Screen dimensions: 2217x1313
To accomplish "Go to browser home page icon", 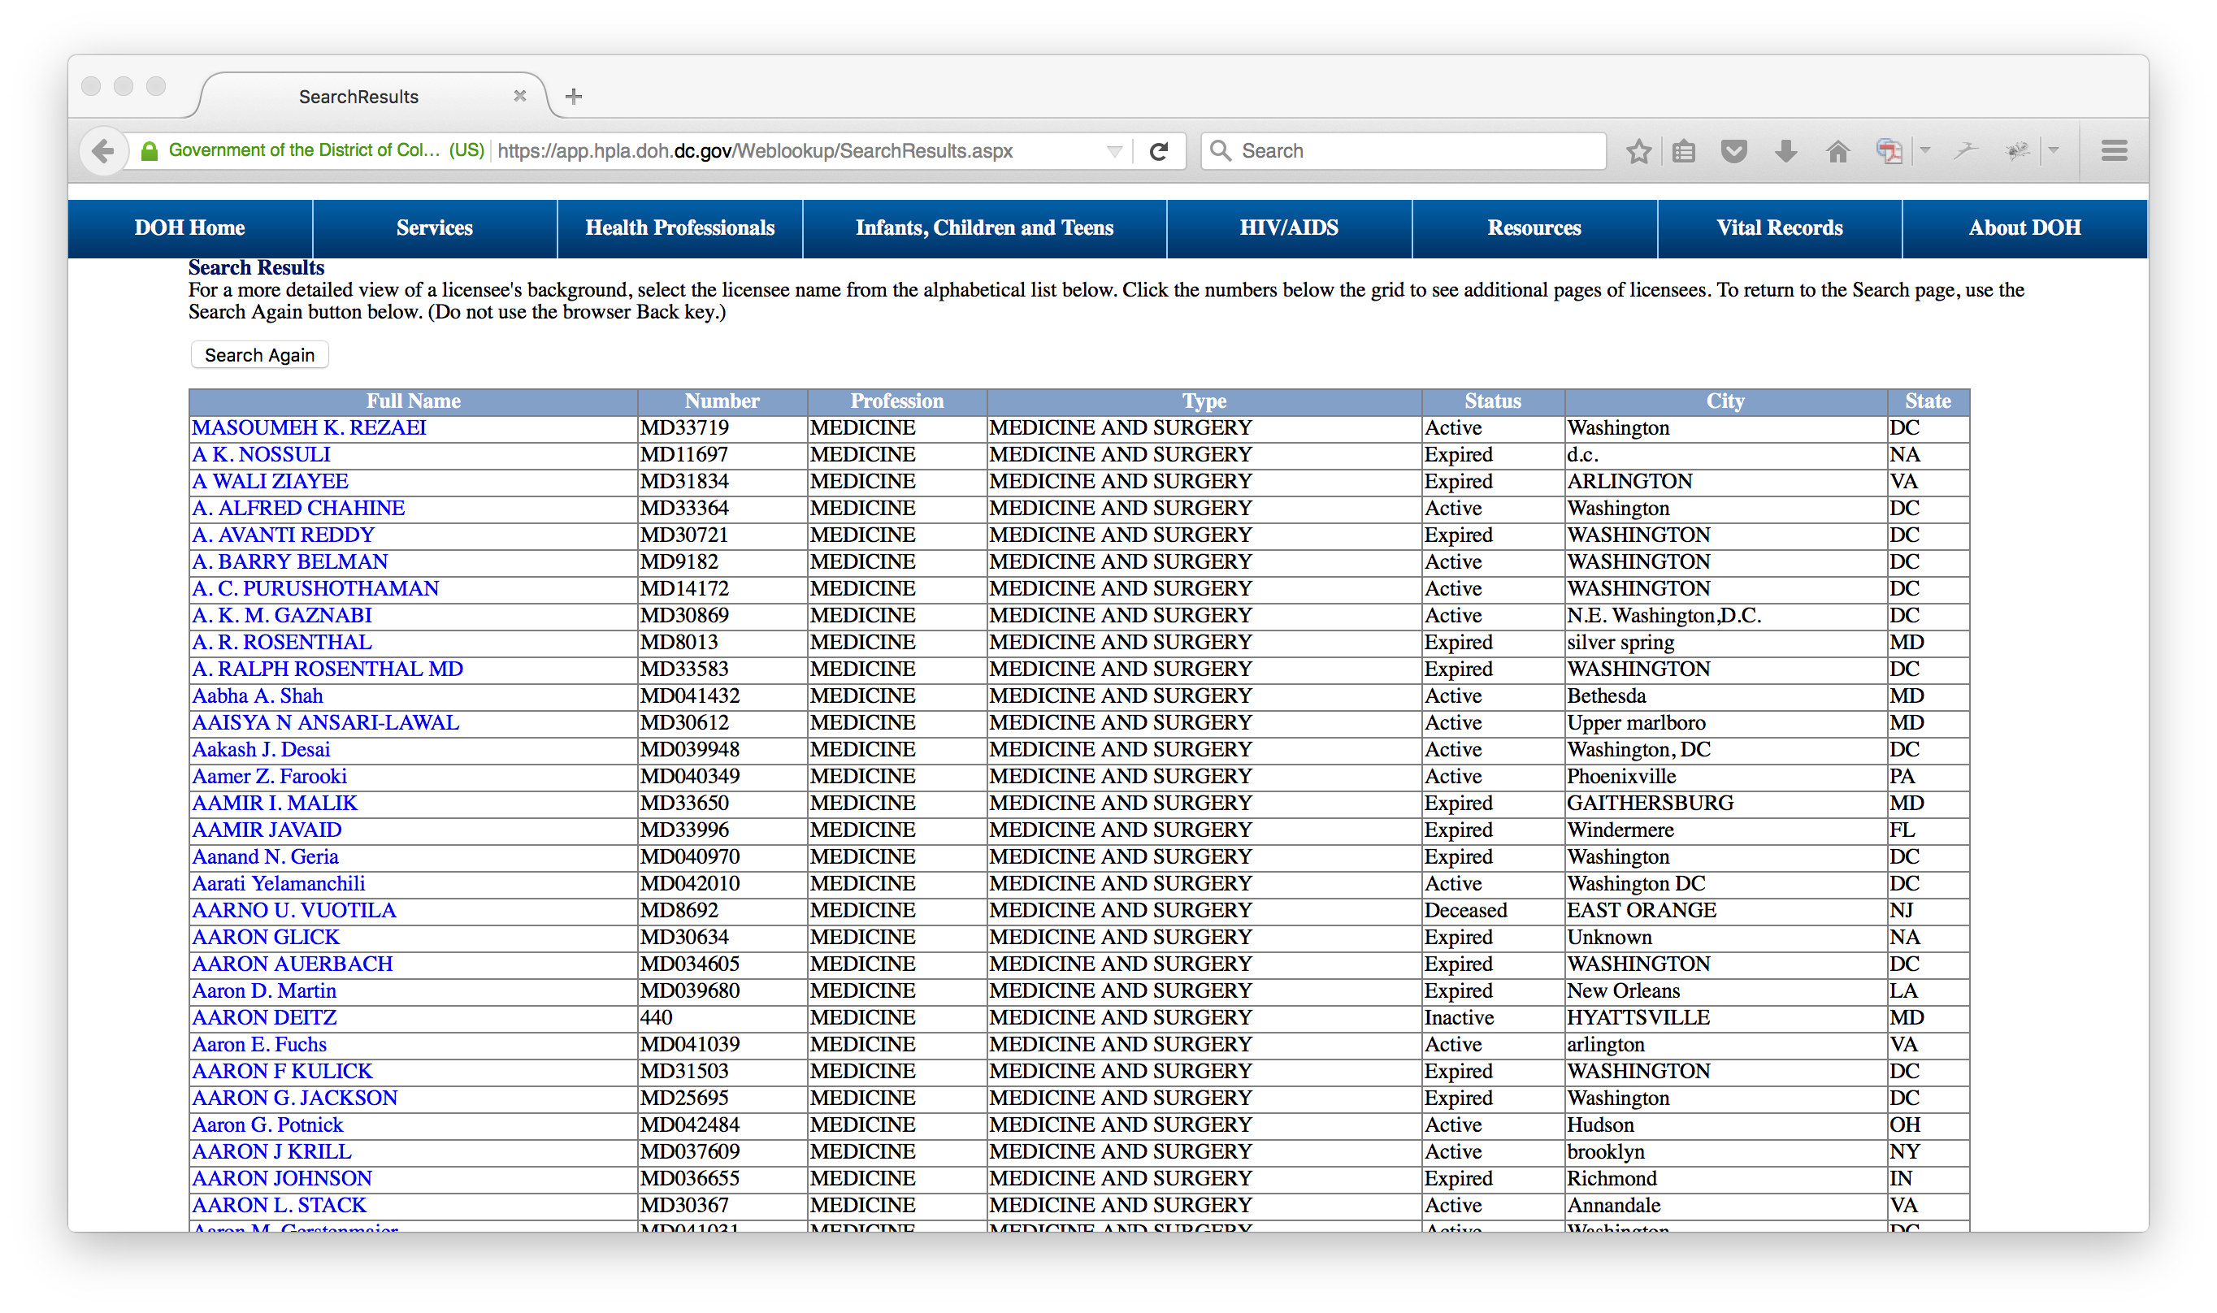I will [x=1837, y=151].
